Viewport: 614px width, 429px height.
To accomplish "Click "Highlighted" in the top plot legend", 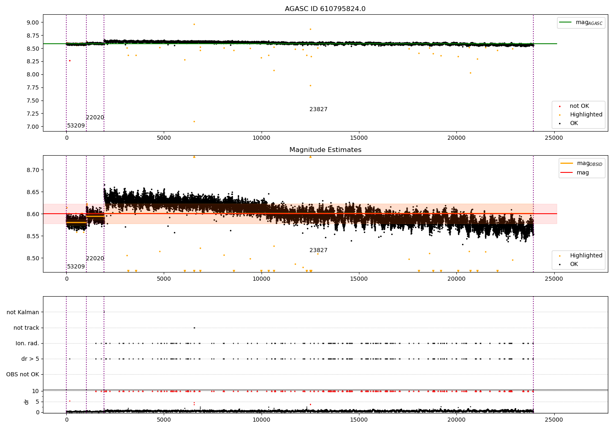I will coord(586,115).
